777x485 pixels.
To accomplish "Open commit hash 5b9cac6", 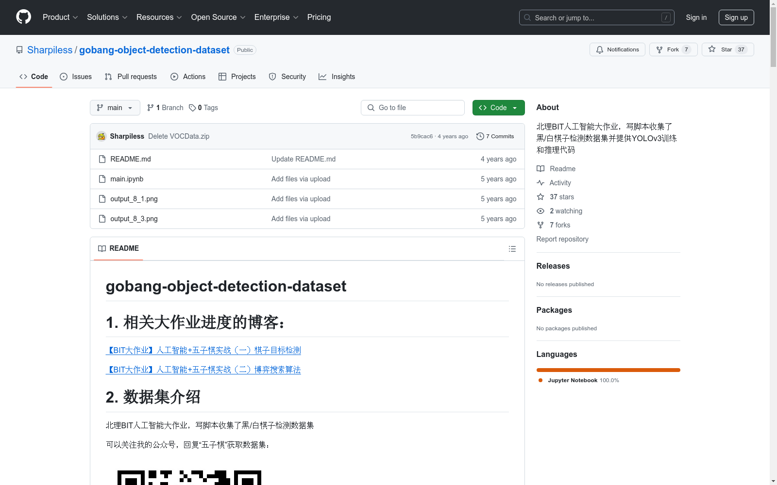I will (422, 136).
